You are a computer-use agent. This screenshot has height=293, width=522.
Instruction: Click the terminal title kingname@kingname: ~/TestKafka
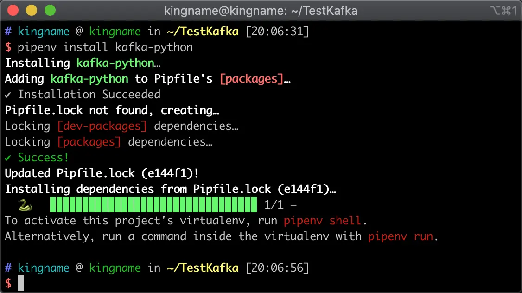click(261, 11)
